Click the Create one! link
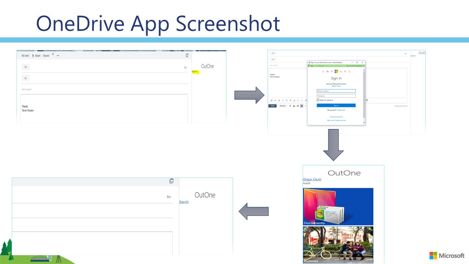The image size is (469, 264). click(x=341, y=110)
